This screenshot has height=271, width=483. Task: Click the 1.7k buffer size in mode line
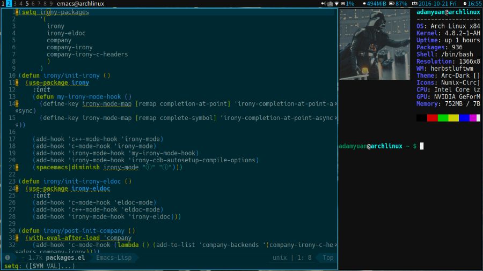[35, 258]
